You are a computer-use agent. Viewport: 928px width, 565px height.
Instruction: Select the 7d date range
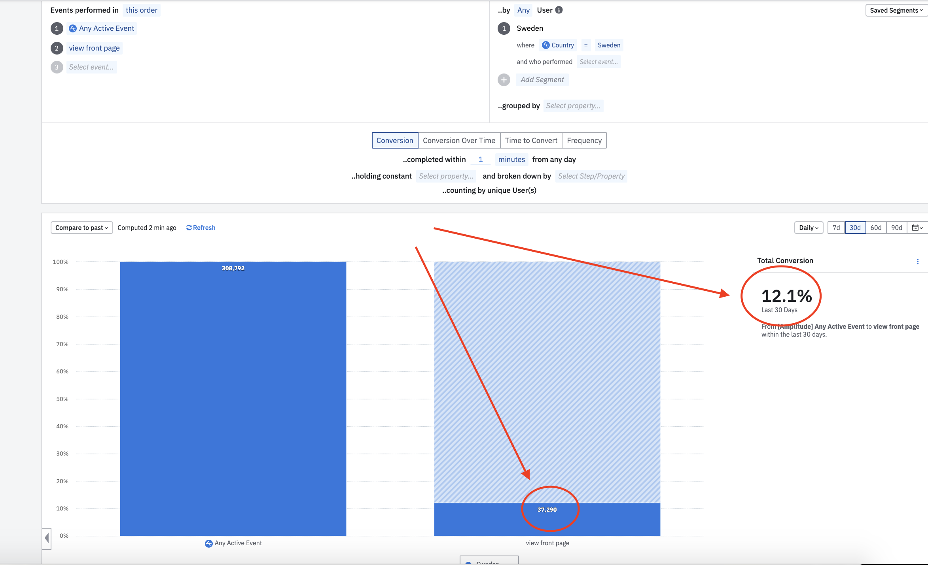(836, 228)
